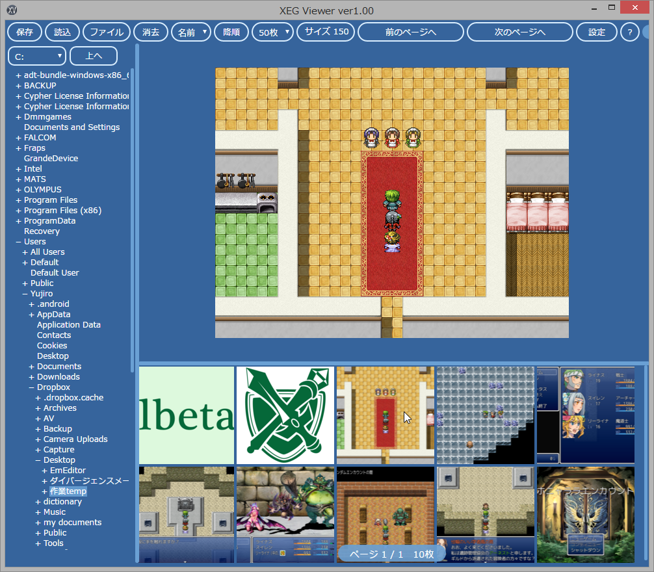The image size is (654, 572).
Task: Expand the Intel folder
Action: [x=18, y=169]
